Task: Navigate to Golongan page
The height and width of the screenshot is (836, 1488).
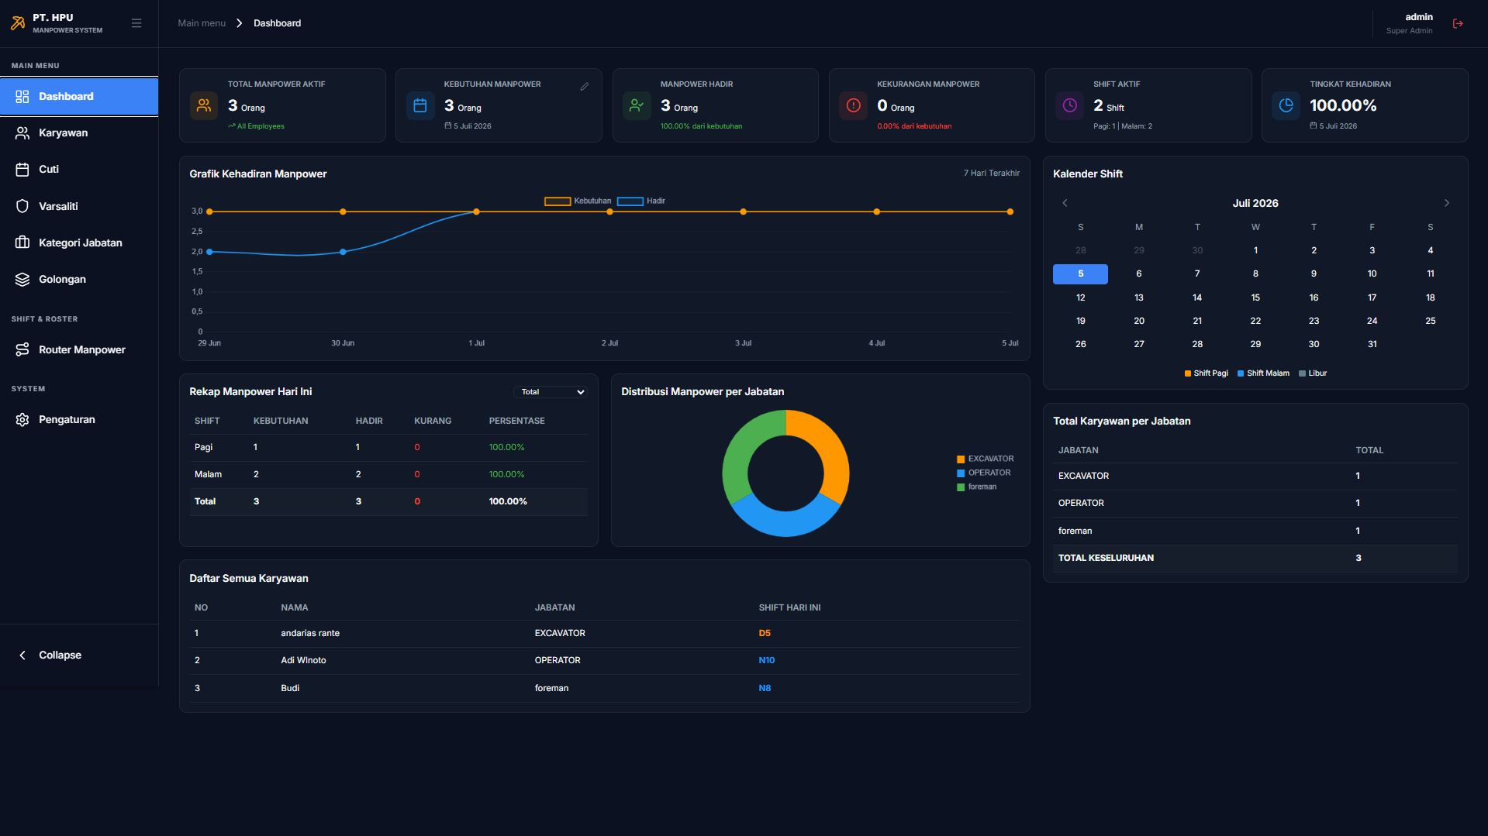Action: point(79,279)
